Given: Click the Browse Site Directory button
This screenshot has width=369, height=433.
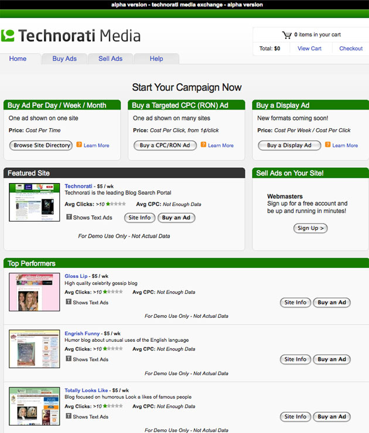Looking at the screenshot, I should 41,145.
